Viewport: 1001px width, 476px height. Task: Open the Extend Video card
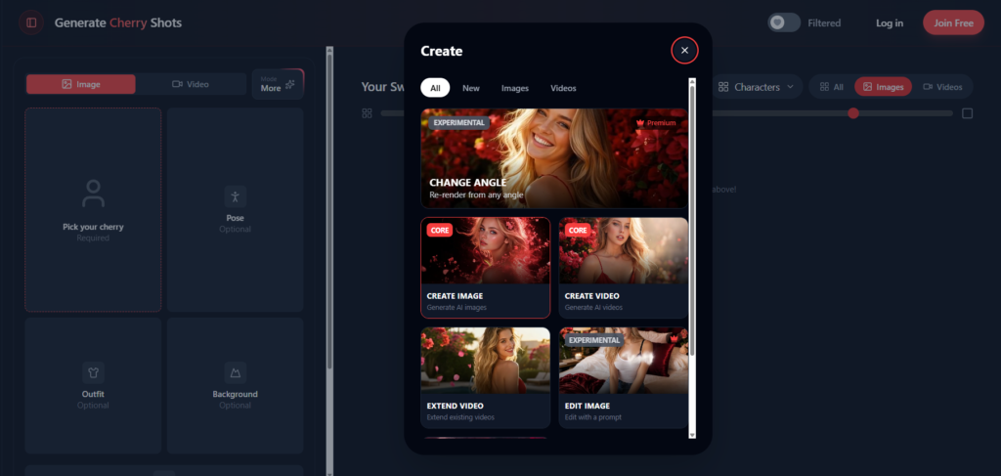pyautogui.click(x=485, y=377)
